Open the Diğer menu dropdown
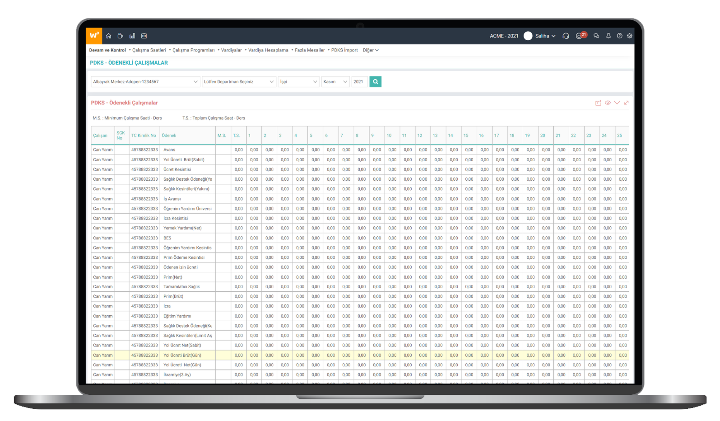 tap(371, 50)
